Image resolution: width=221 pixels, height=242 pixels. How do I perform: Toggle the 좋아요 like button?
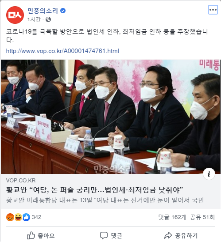click(x=41, y=235)
